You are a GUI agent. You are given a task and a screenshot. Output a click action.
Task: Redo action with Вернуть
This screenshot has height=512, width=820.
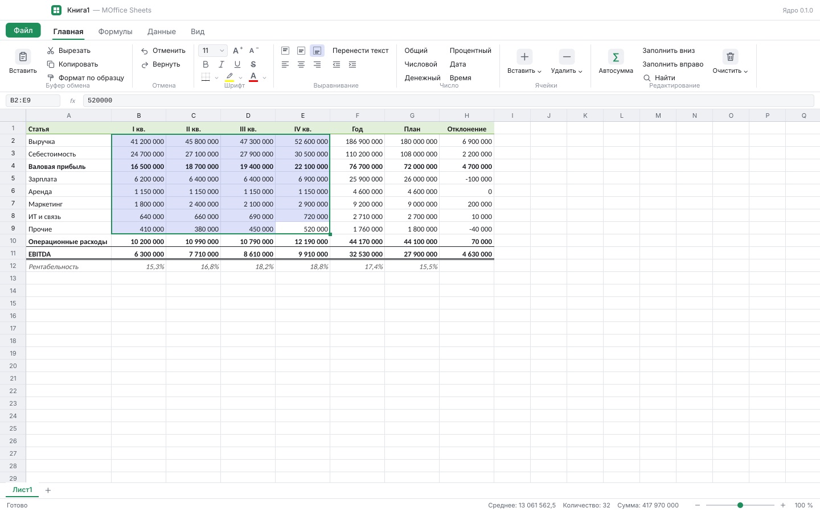[161, 64]
